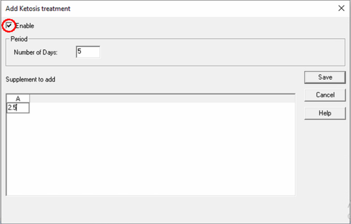This screenshot has width=351, height=224.
Task: Close the dialog with the X icon
Action: (x=341, y=9)
